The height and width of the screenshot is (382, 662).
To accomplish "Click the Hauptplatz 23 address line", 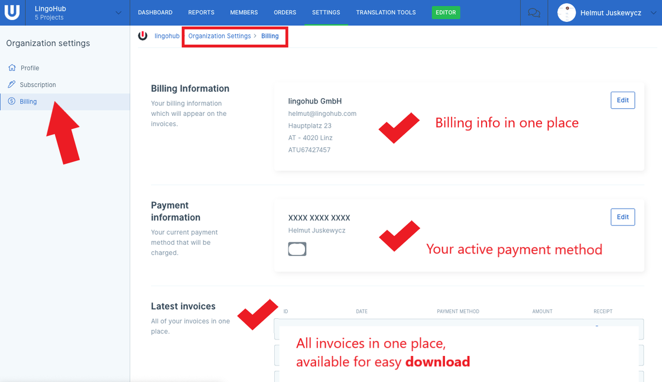I will point(310,126).
